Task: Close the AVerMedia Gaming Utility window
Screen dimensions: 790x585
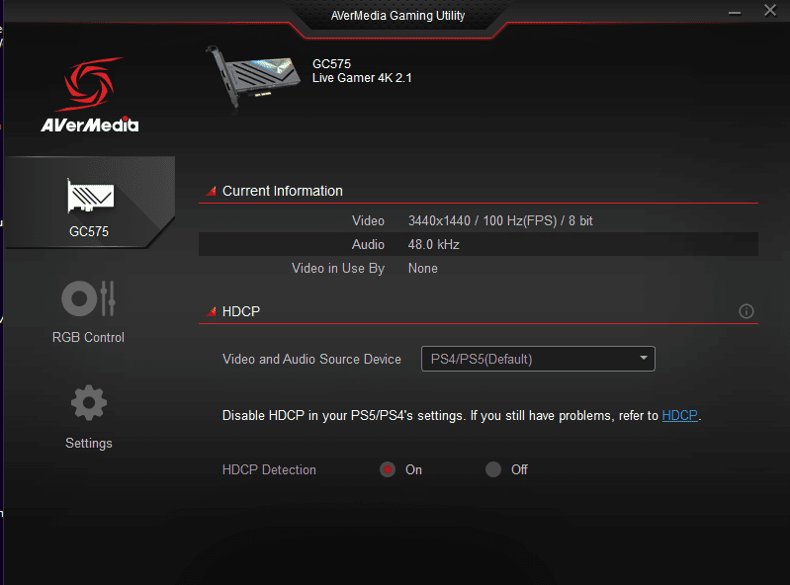Action: (770, 11)
